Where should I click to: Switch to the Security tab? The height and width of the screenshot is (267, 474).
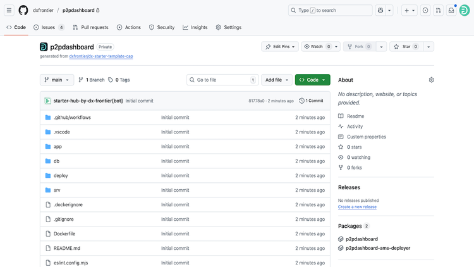pyautogui.click(x=162, y=27)
